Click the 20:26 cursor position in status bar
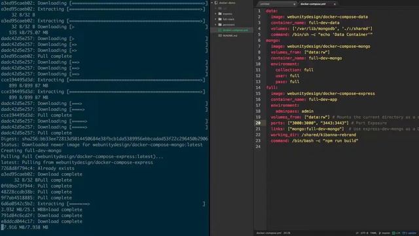Viewport: 419px width, 236px height. click(287, 233)
